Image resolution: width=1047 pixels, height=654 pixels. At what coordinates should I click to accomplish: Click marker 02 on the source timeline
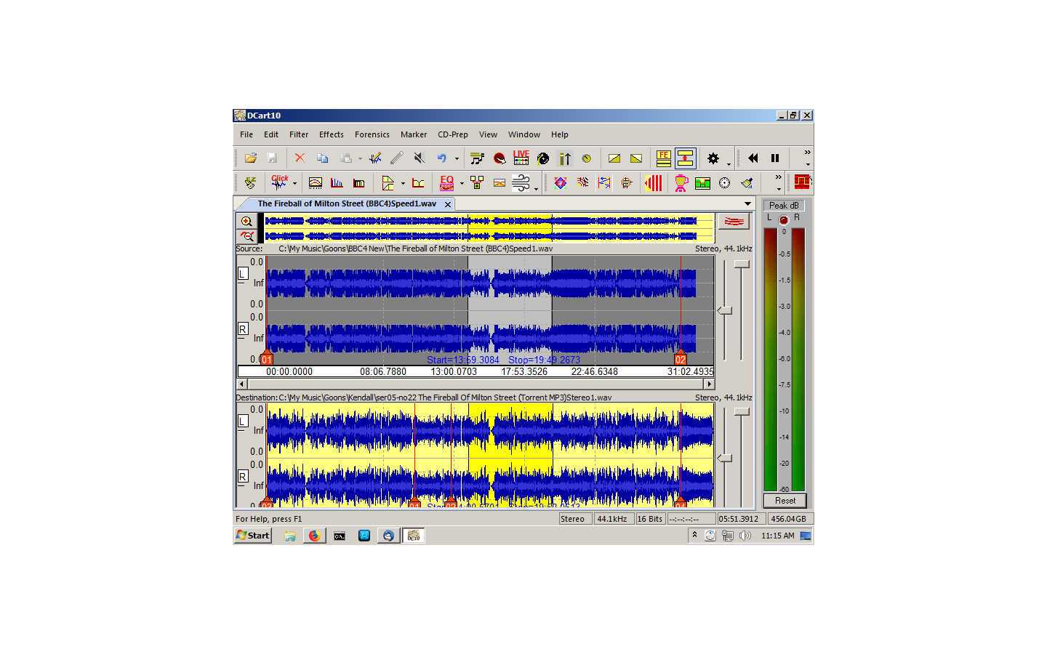[681, 359]
